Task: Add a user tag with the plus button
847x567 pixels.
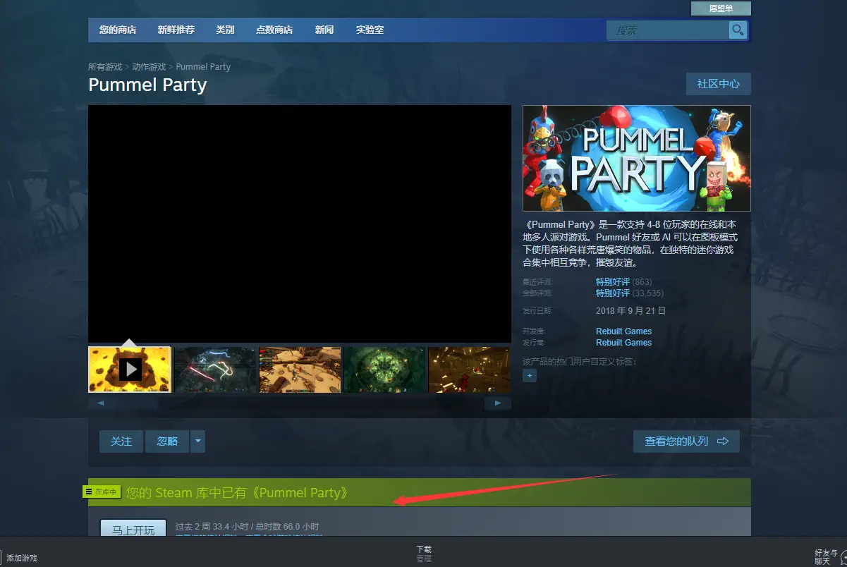Action: click(x=530, y=376)
